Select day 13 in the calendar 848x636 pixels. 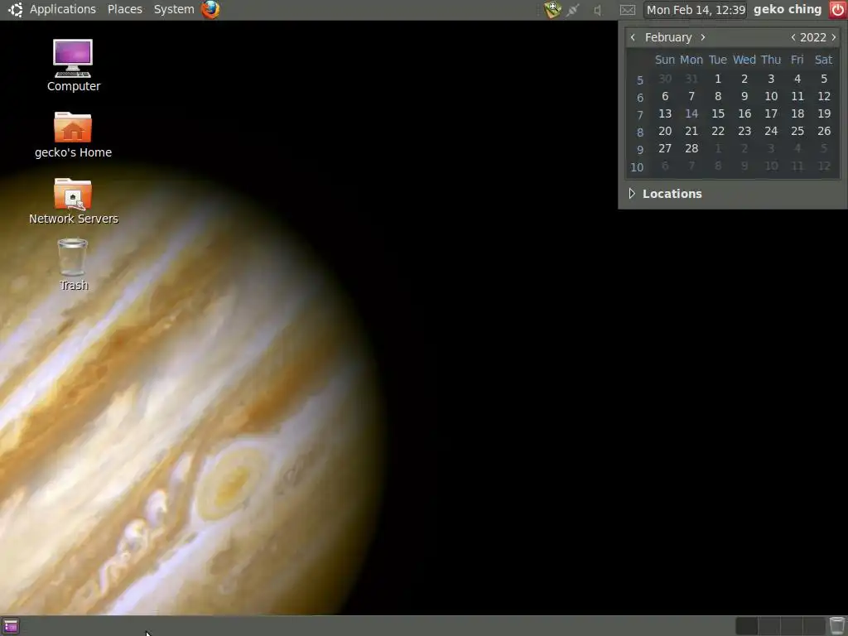point(665,113)
